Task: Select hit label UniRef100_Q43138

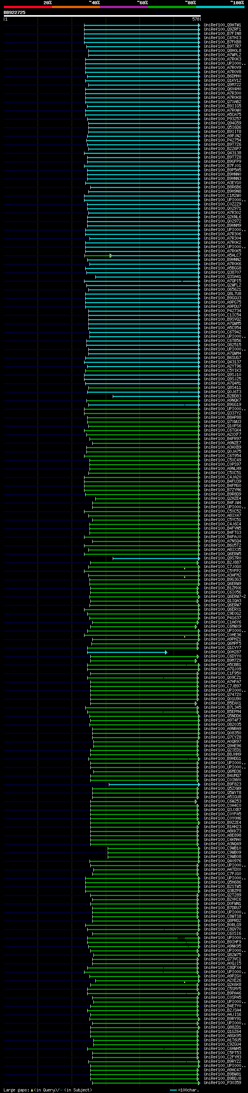Action: point(222,153)
